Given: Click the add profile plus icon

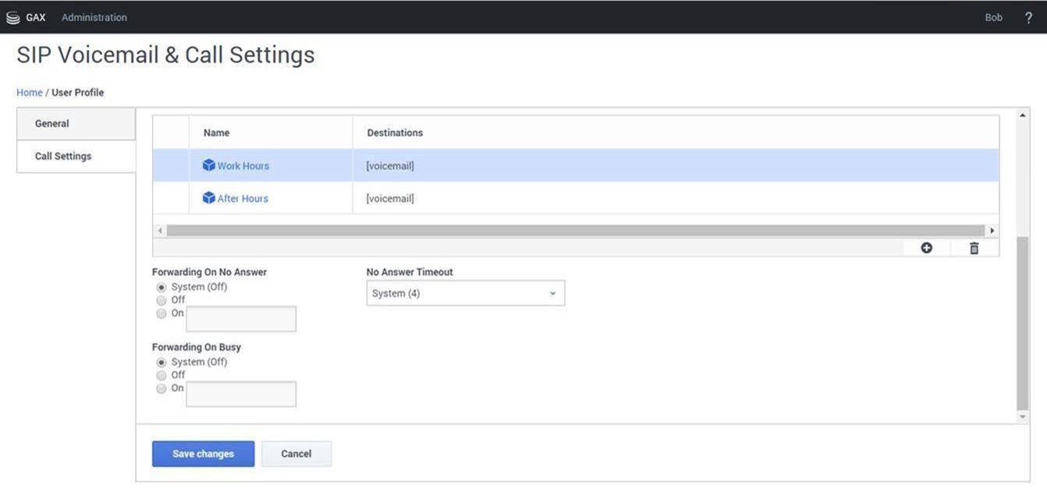Looking at the screenshot, I should [x=926, y=248].
